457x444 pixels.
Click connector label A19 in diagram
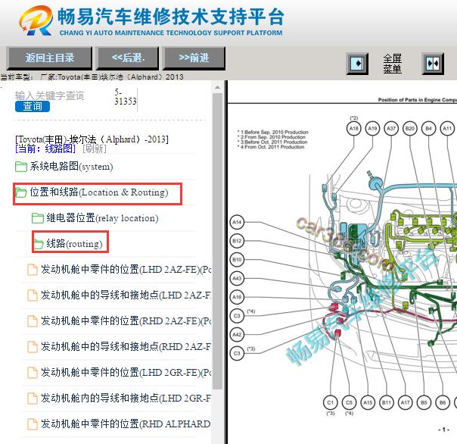pyautogui.click(x=372, y=129)
